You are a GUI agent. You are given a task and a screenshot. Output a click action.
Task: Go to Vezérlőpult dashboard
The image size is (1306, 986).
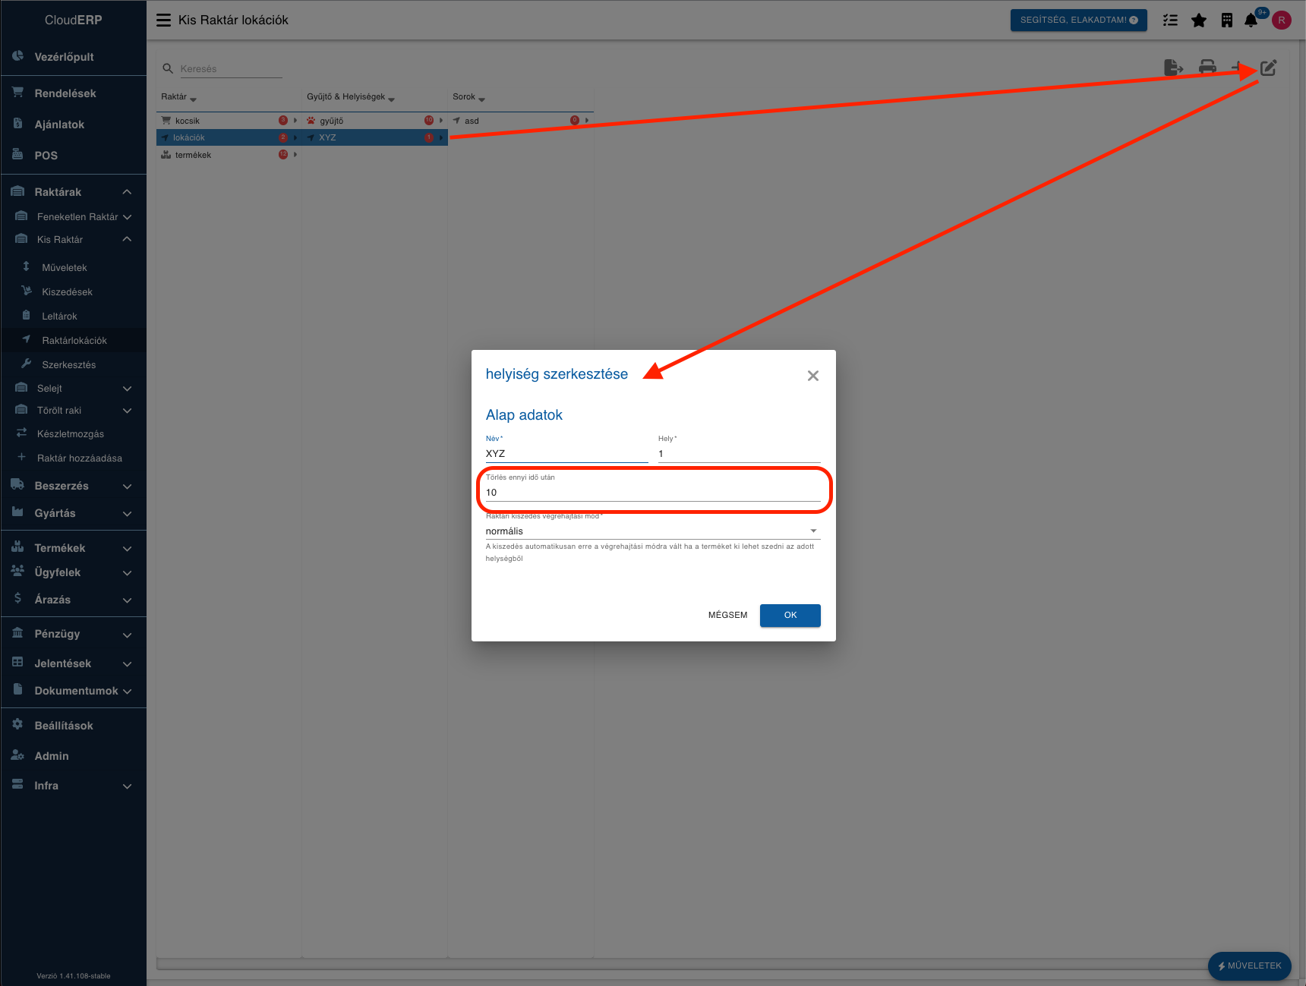[64, 57]
